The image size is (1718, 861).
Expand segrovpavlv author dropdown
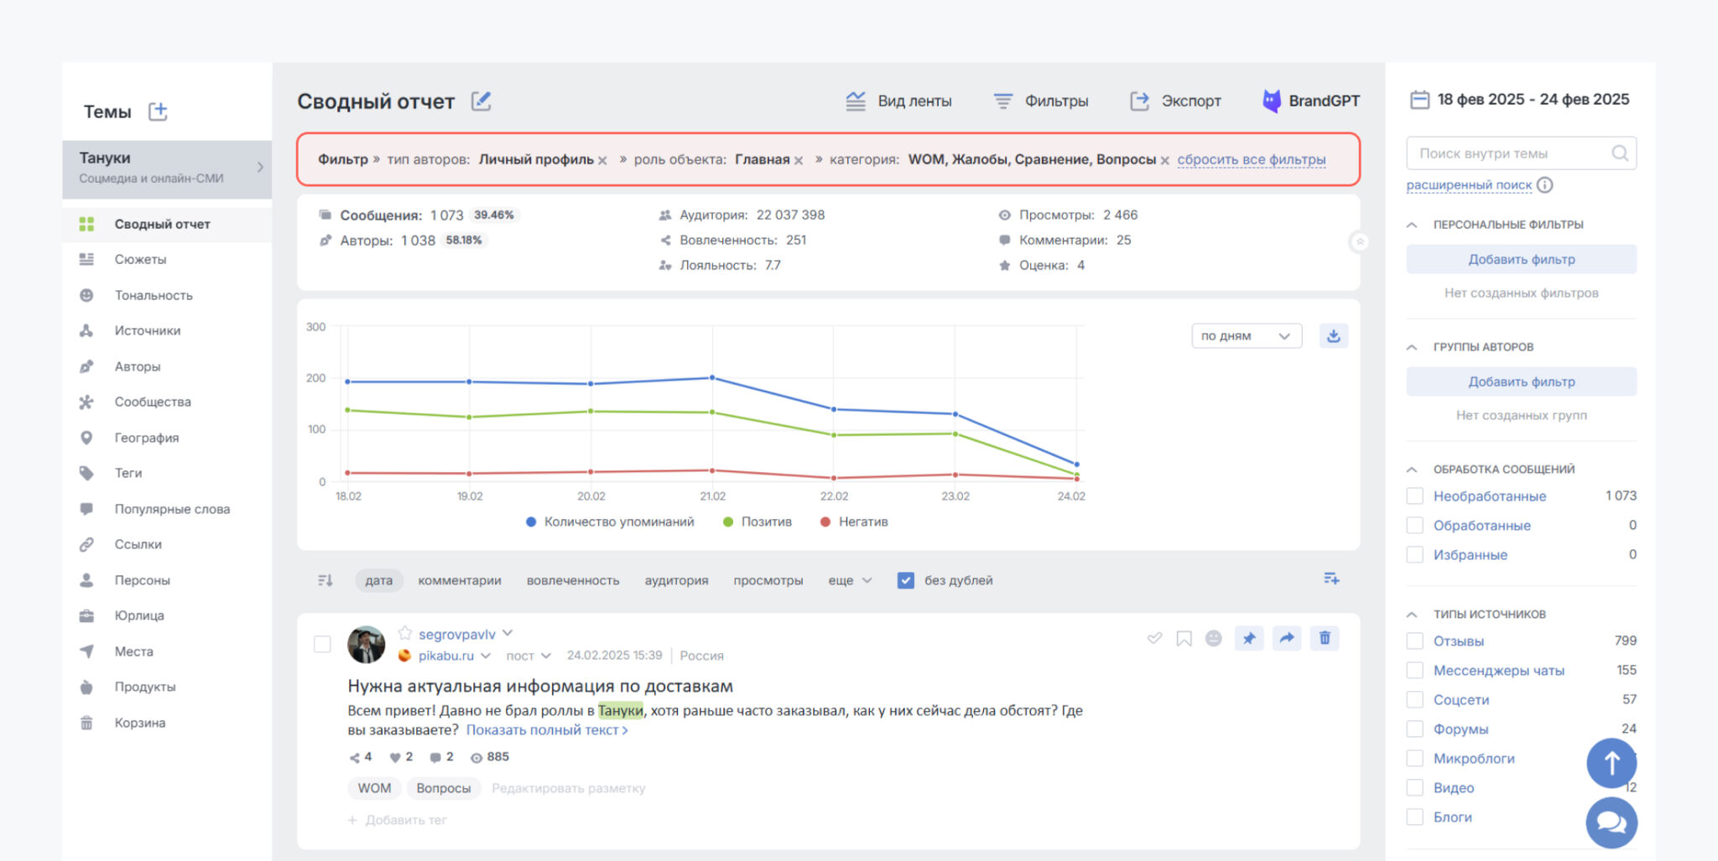click(x=508, y=633)
